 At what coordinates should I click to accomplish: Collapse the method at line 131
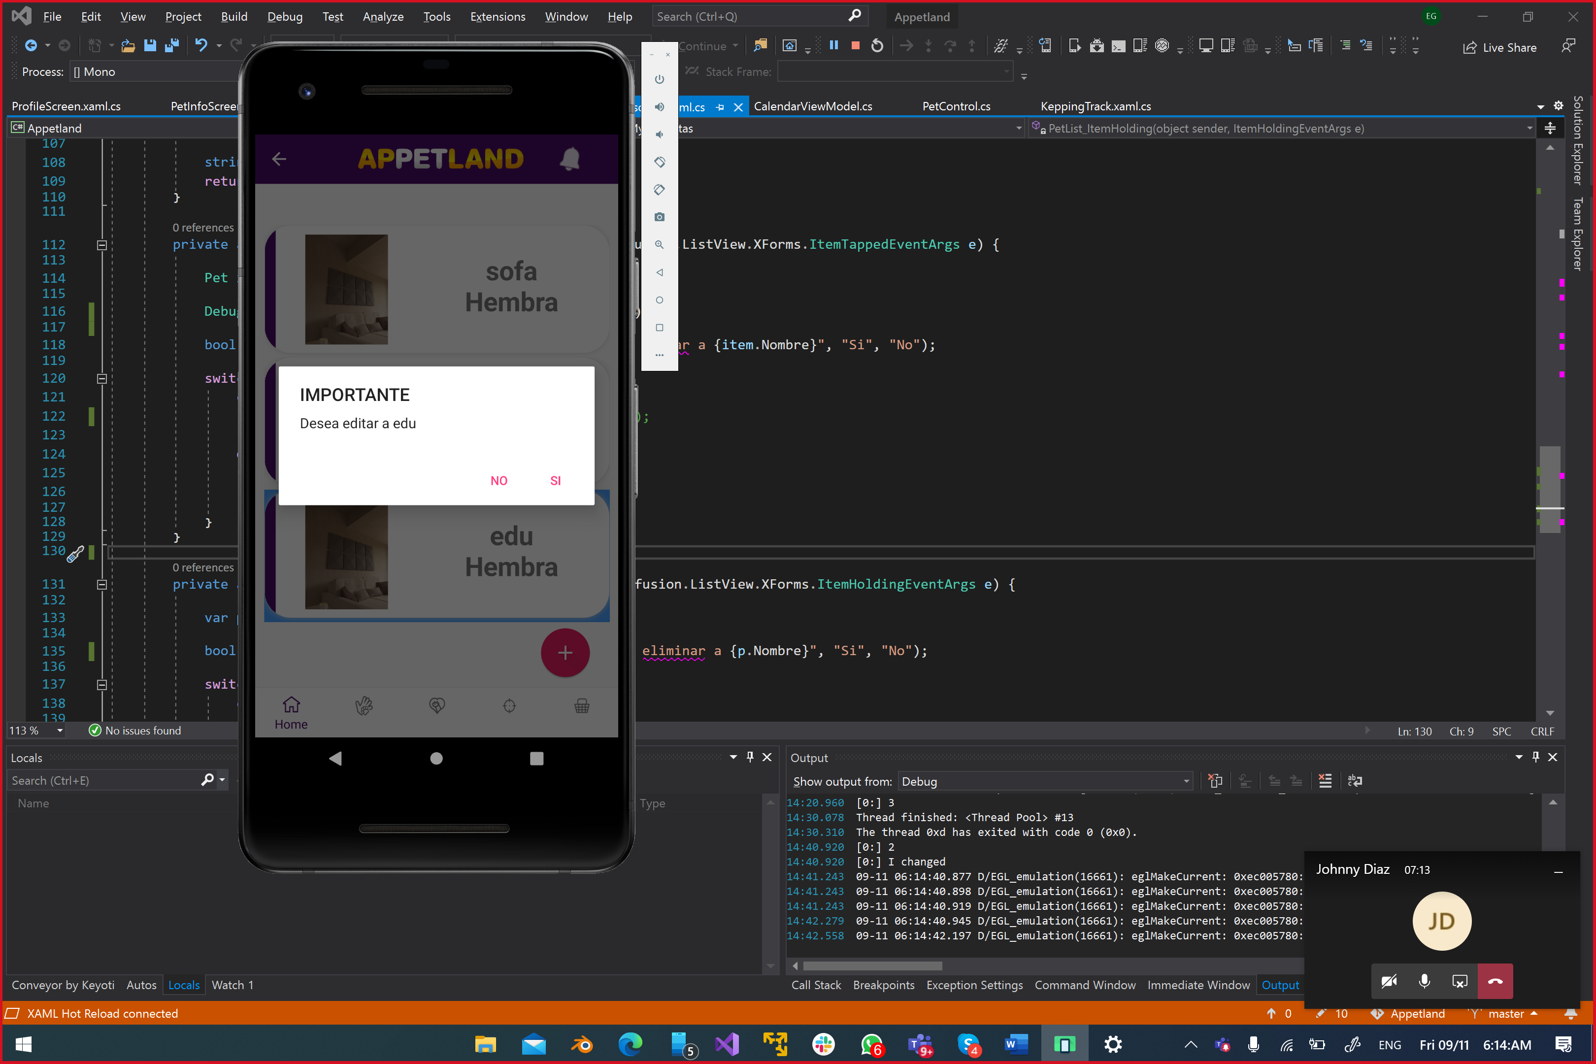pyautogui.click(x=102, y=584)
